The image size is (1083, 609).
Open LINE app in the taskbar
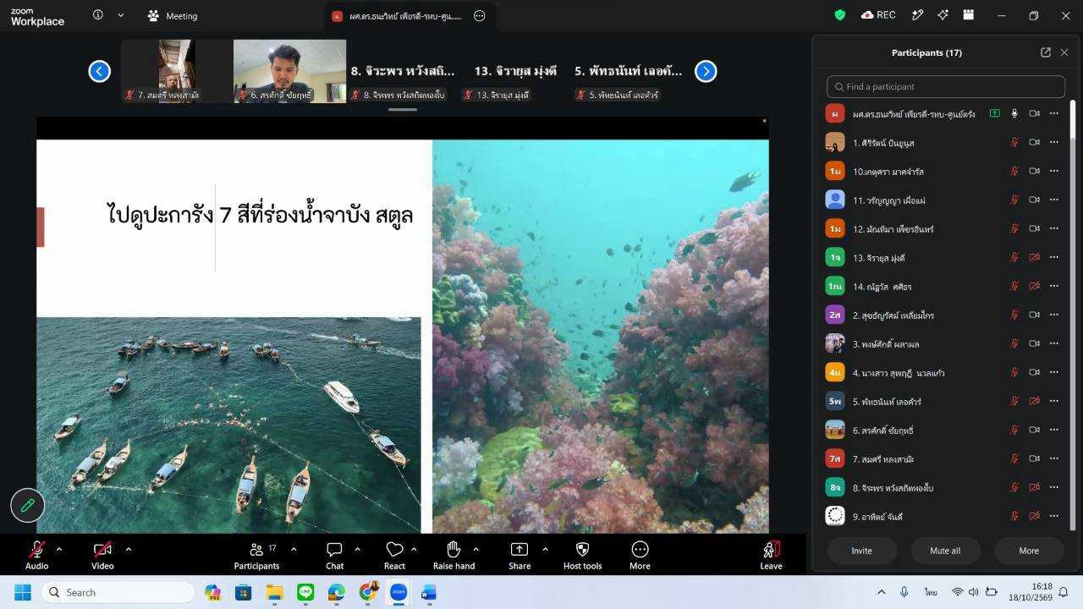(x=305, y=592)
